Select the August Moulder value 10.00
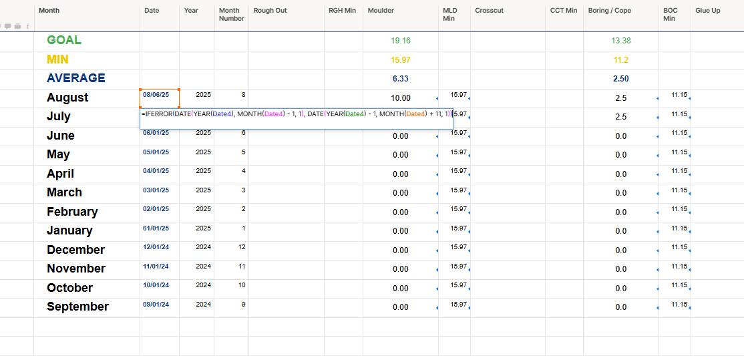Viewport: 744px width, 356px height. [x=401, y=98]
